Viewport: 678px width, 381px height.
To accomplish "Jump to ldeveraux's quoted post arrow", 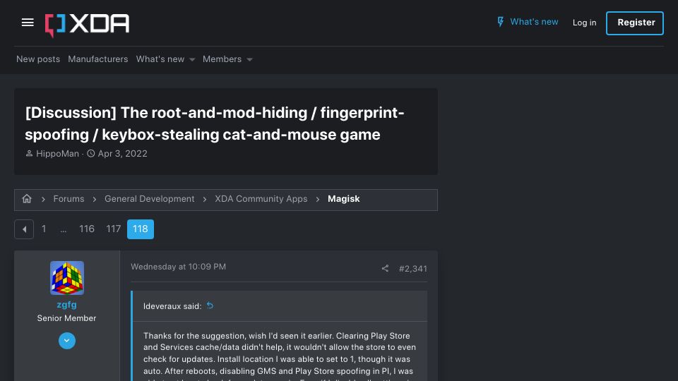I will coord(210,306).
